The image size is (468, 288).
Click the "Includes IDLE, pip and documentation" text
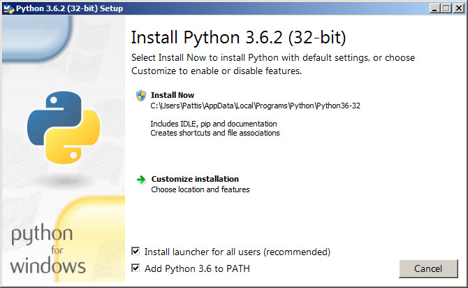pyautogui.click(x=213, y=124)
